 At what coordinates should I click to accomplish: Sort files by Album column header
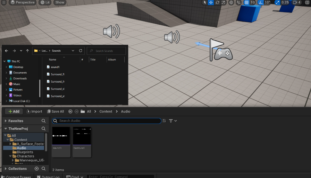[x=112, y=59]
